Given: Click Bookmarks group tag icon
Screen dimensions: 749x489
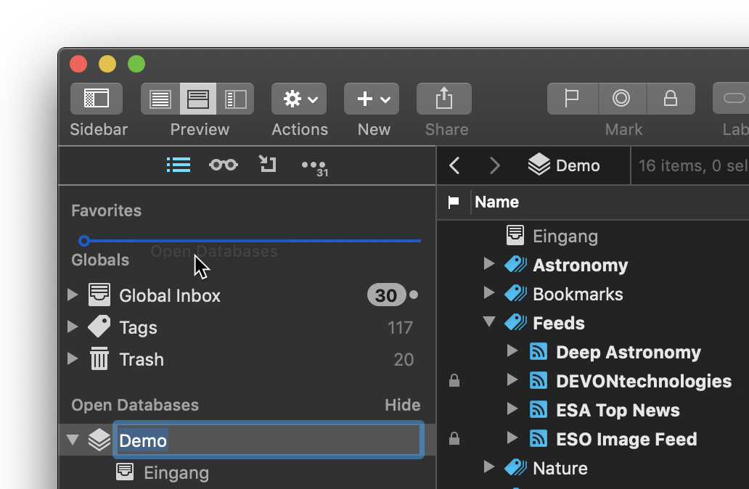Looking at the screenshot, I should point(515,293).
